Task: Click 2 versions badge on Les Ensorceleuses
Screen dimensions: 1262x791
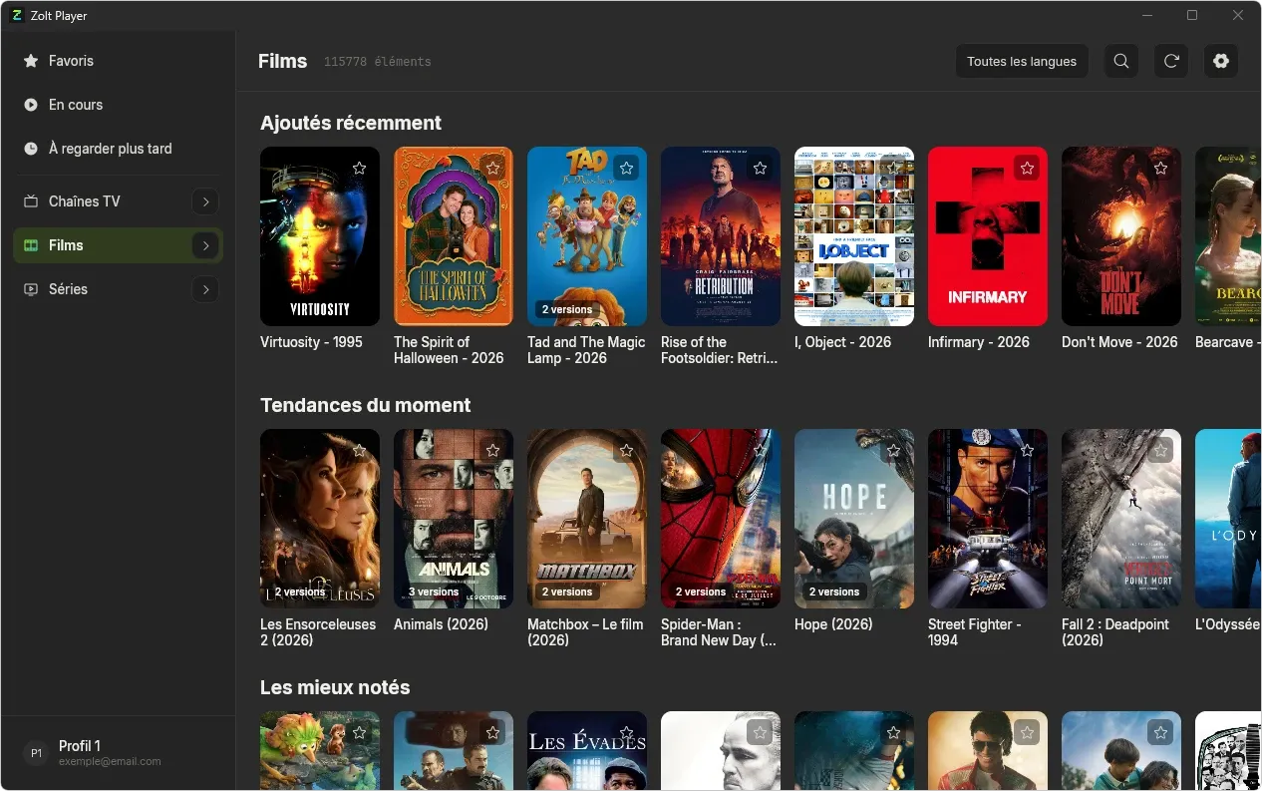Action: pos(300,592)
